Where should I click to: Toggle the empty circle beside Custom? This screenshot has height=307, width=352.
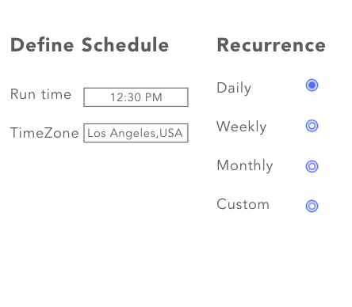click(312, 206)
